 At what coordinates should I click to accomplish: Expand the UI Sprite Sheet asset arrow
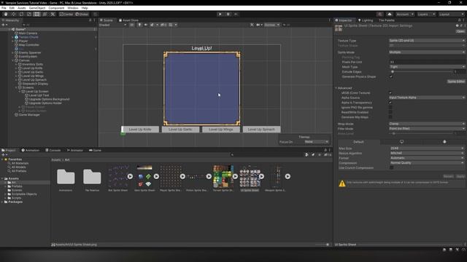pos(261,176)
